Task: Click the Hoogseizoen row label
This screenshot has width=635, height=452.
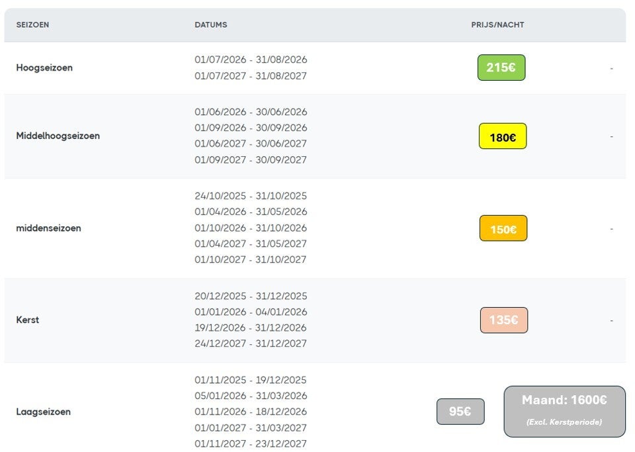Action: (x=44, y=68)
